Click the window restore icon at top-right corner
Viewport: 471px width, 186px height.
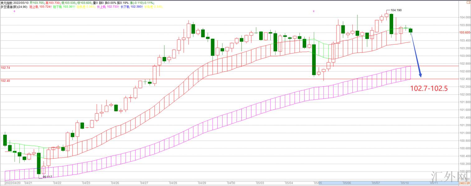[469, 2]
